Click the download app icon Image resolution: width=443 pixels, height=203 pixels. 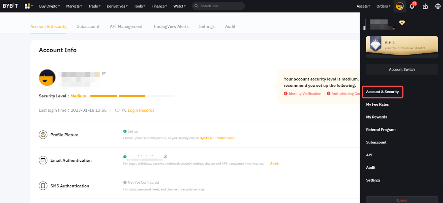[x=425, y=6]
